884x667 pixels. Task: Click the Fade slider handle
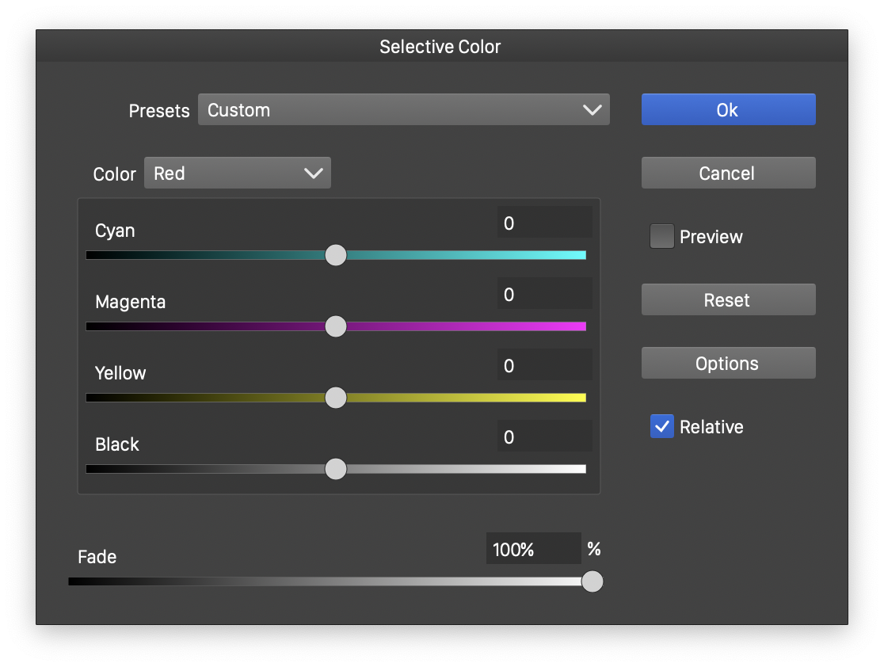point(592,581)
